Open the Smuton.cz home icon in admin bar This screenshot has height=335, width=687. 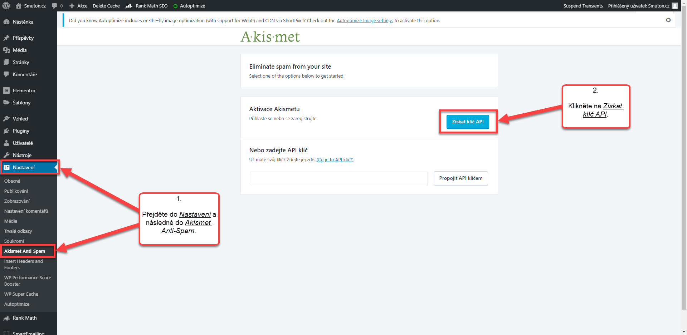[19, 6]
